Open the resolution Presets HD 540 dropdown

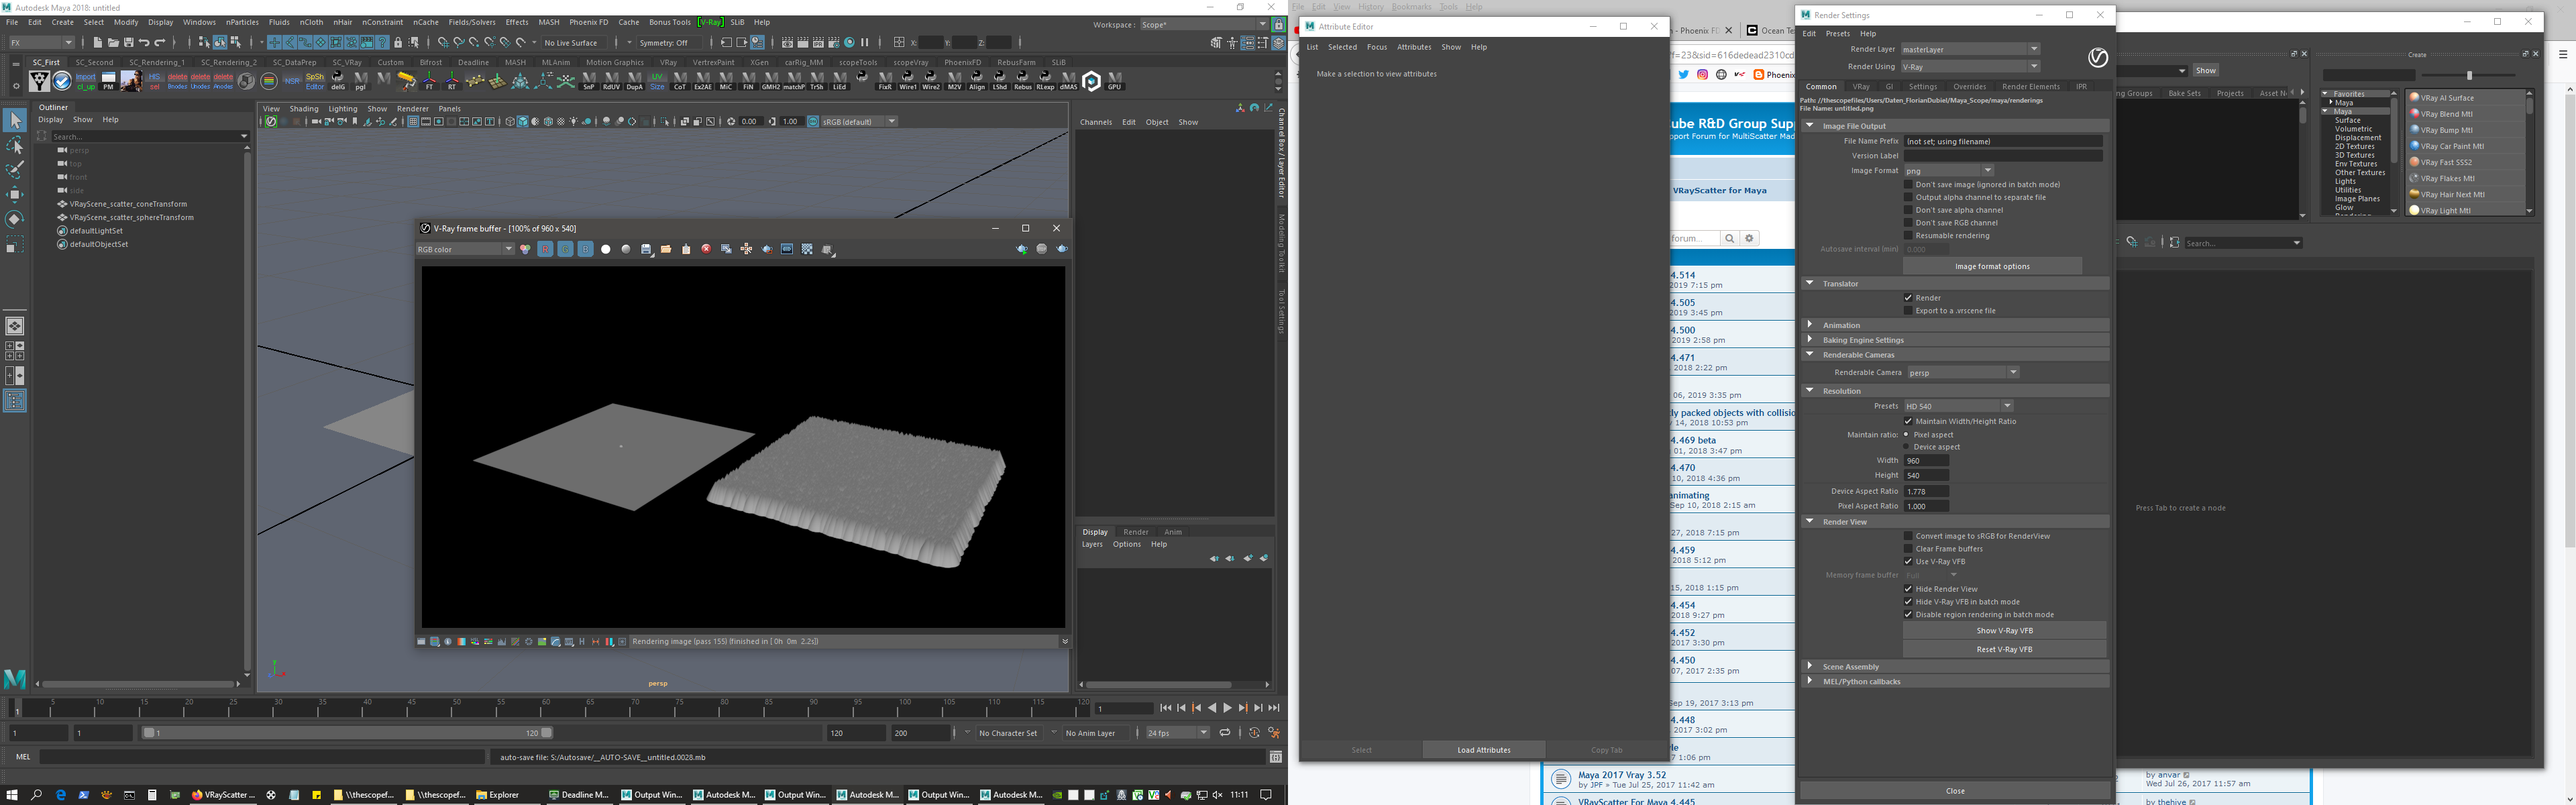pyautogui.click(x=1958, y=406)
